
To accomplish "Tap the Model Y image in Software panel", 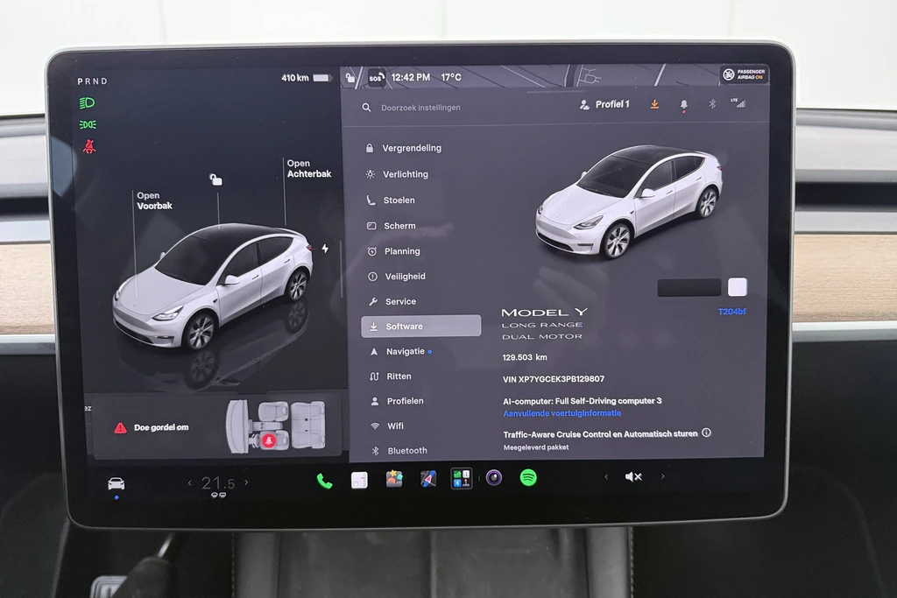I will coord(629,201).
